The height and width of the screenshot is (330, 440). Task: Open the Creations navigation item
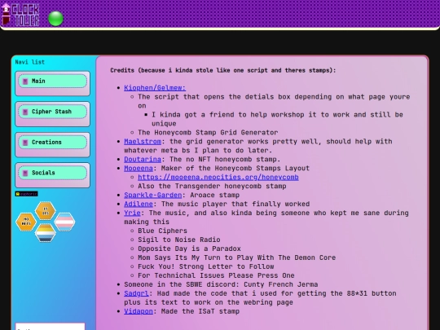[52, 143]
